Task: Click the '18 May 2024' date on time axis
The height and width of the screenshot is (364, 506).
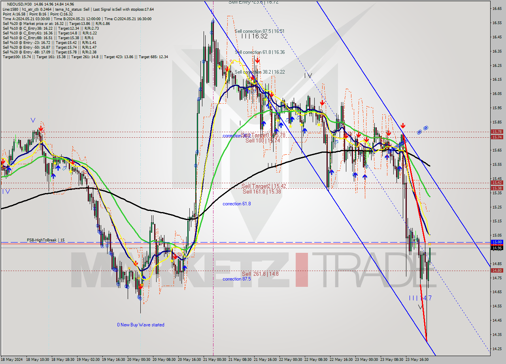Action: click(x=12, y=360)
